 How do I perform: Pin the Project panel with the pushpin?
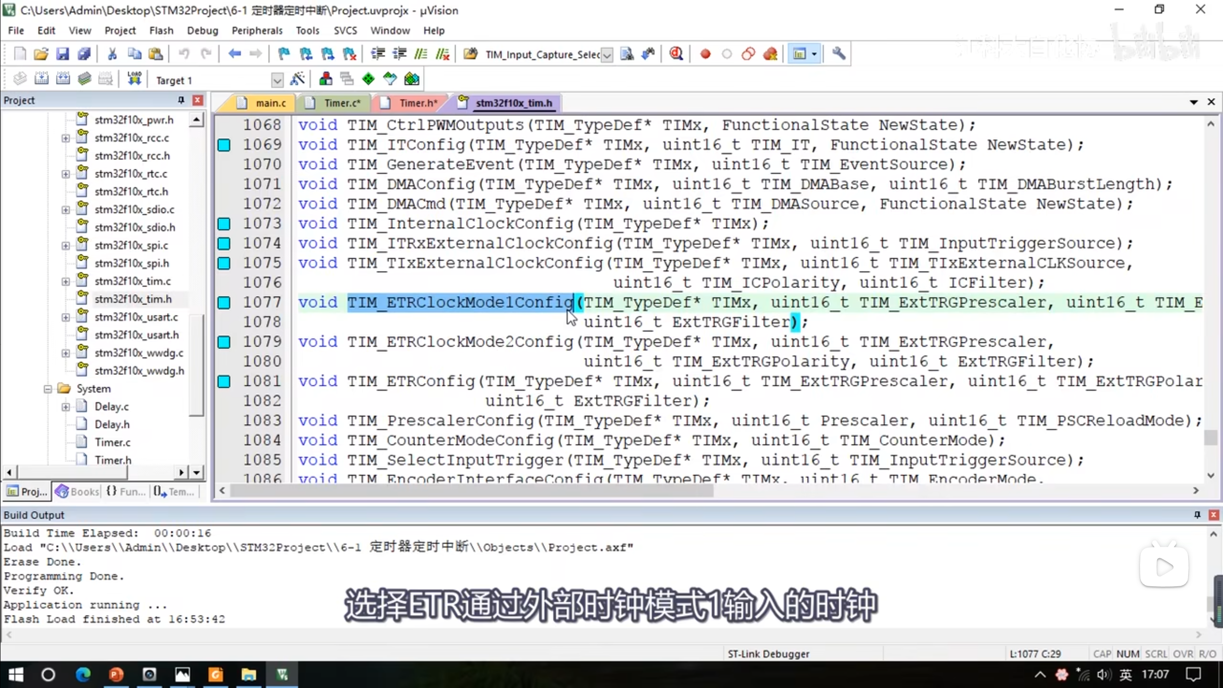(181, 100)
